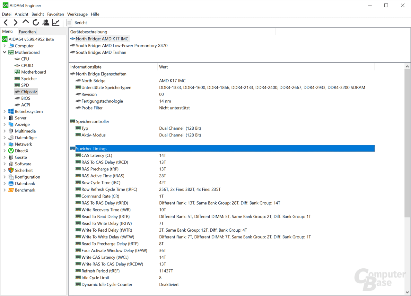This screenshot has height=296, width=411.
Task: Select the BIOS chip icon
Action: (17, 98)
